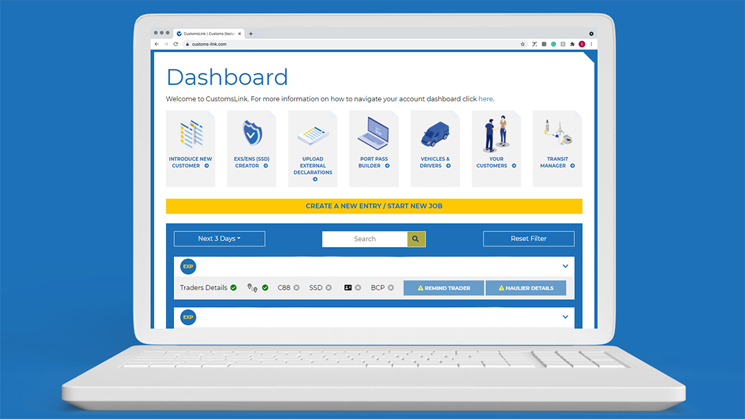Click Create a New Entry / Start New Job
This screenshot has height=419, width=745.
(x=374, y=206)
